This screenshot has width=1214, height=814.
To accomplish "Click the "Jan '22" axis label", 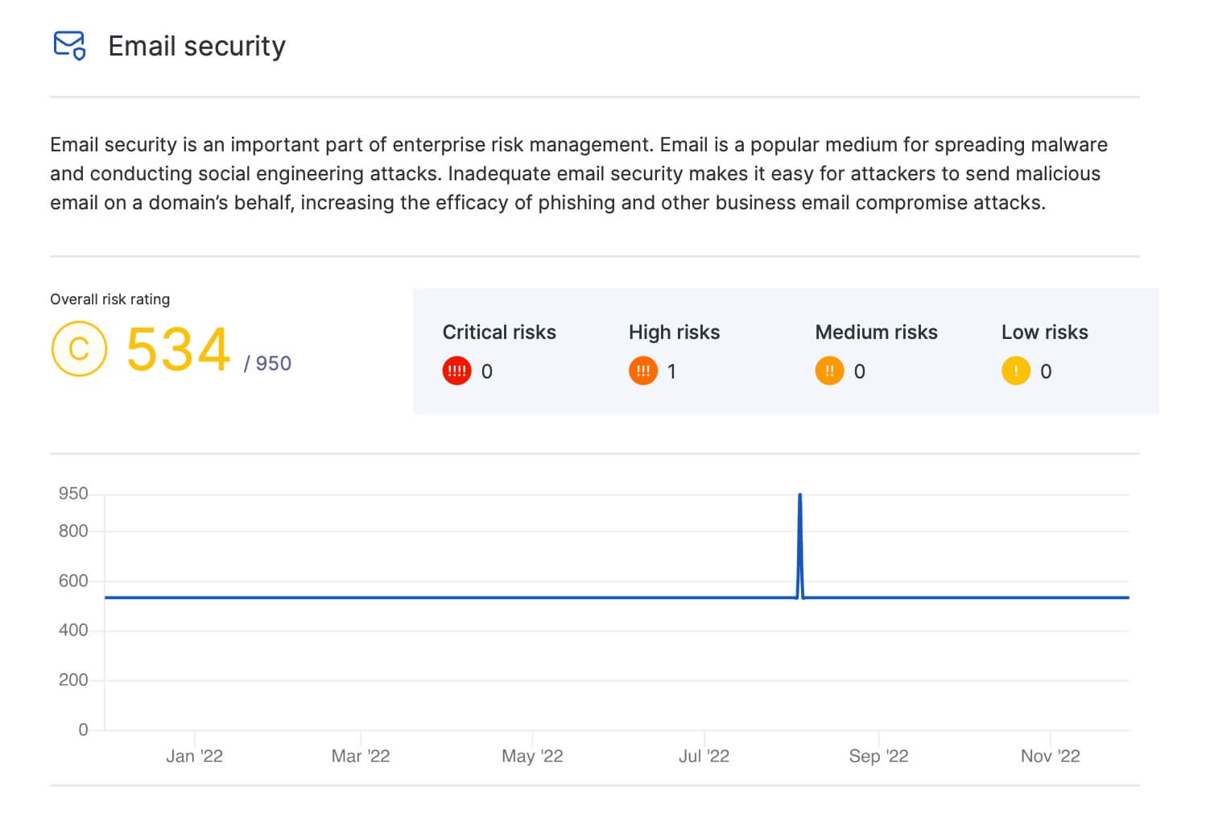I will (x=193, y=756).
